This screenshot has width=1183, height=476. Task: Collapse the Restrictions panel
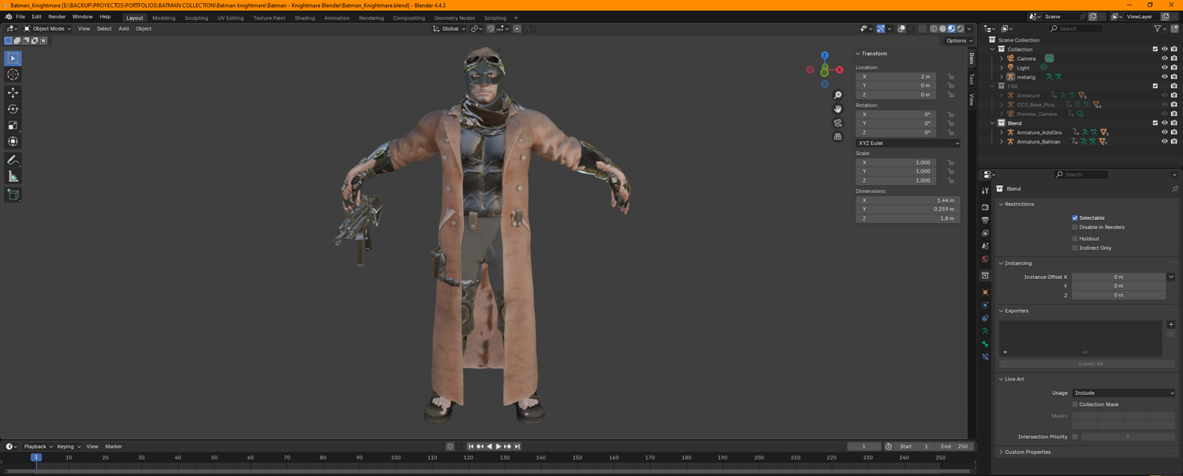click(x=1019, y=204)
